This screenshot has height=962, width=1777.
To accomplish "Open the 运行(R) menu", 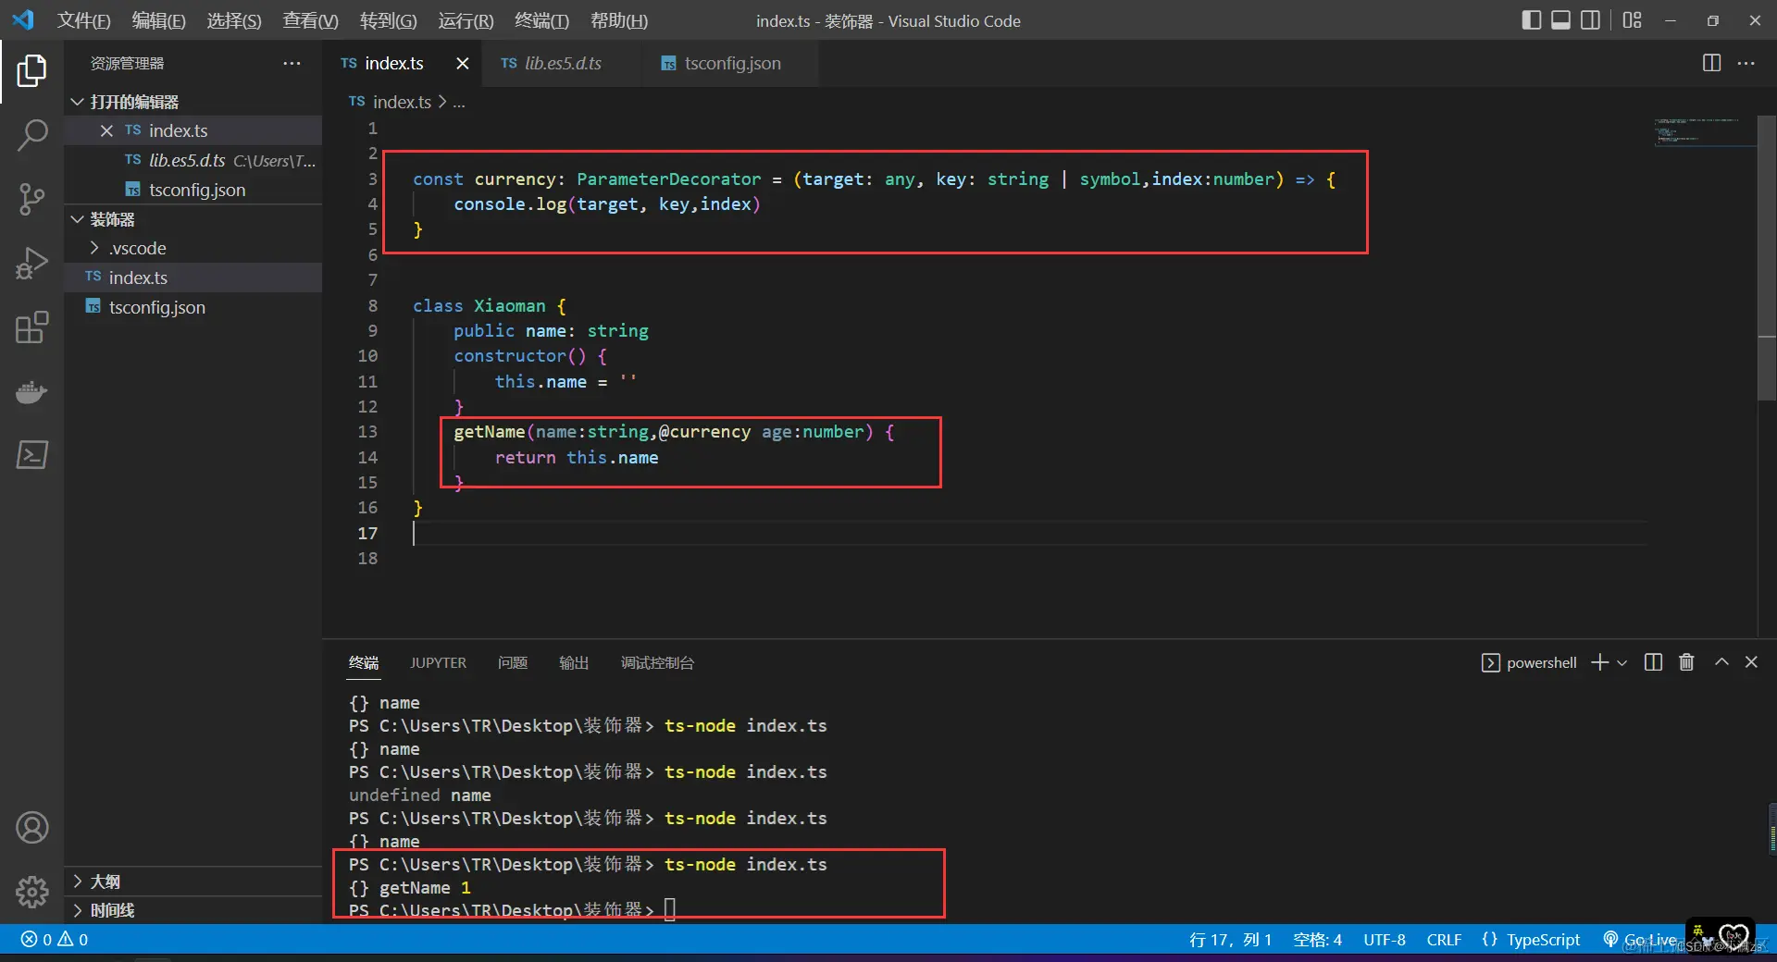I will click(466, 20).
